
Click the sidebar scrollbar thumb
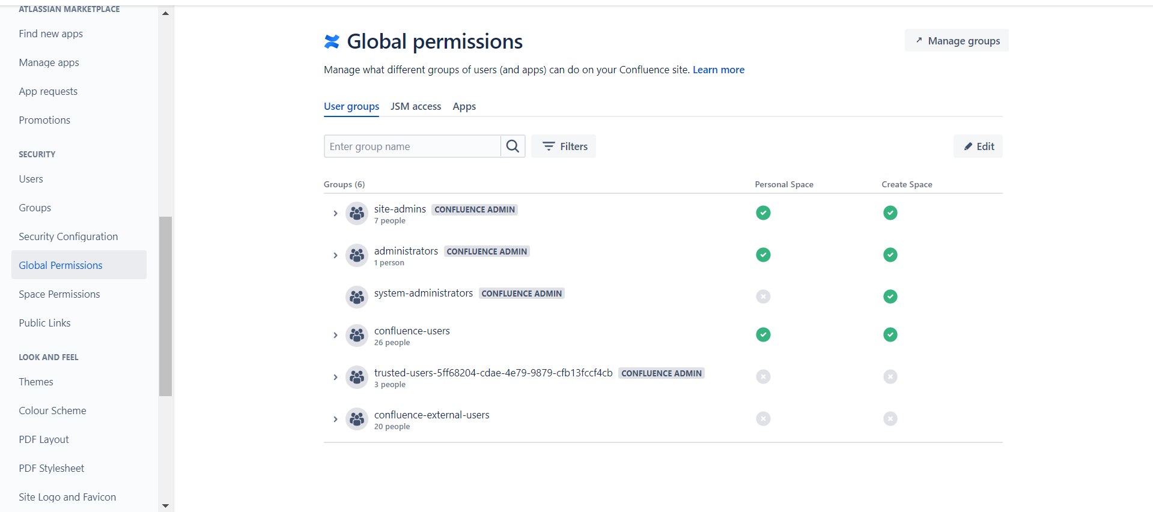point(165,306)
